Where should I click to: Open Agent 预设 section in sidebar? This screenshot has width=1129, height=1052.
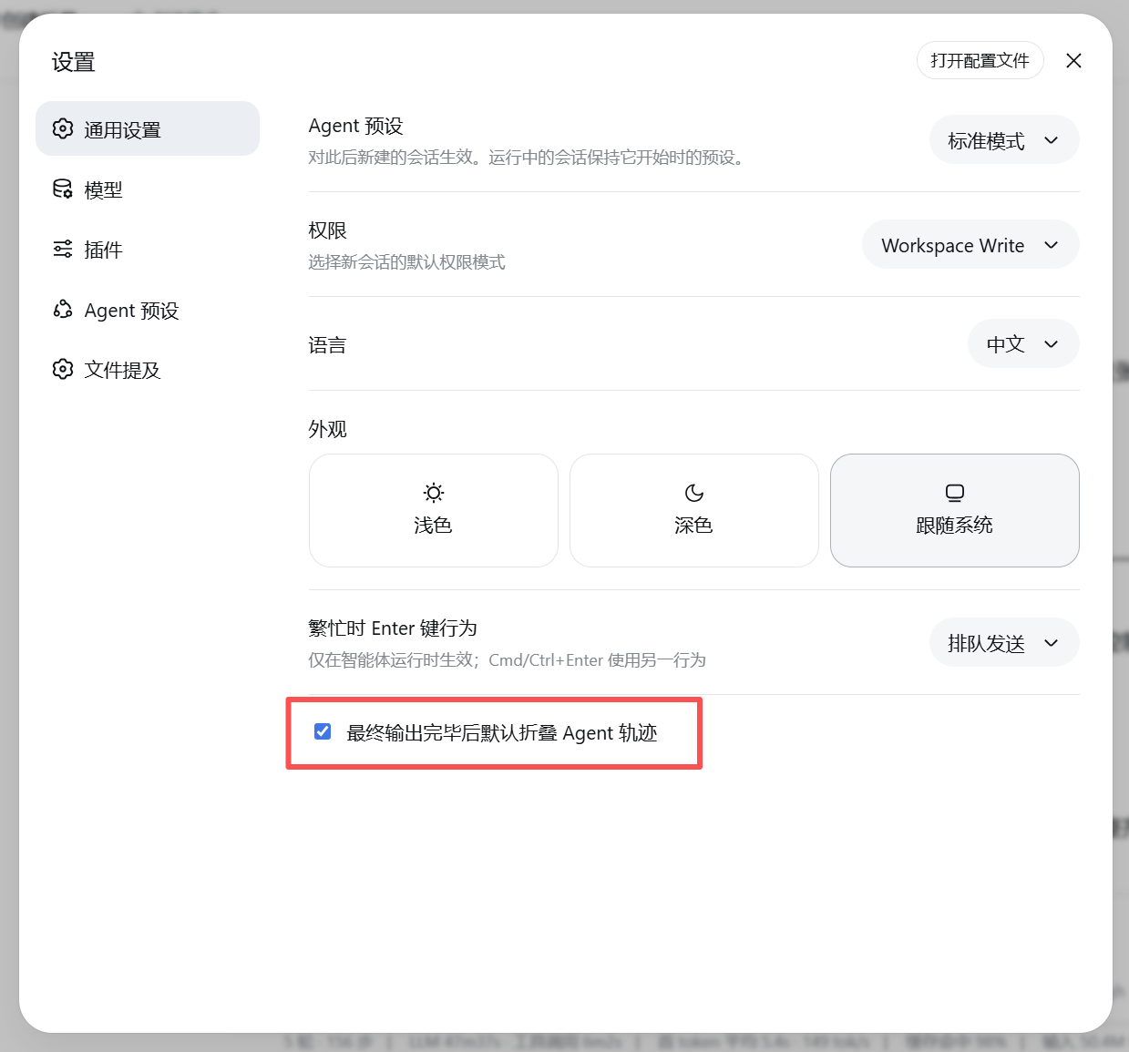(148, 310)
